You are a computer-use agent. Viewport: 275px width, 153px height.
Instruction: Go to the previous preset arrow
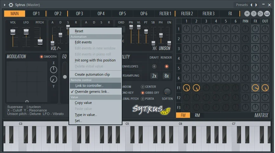click(x=252, y=5)
